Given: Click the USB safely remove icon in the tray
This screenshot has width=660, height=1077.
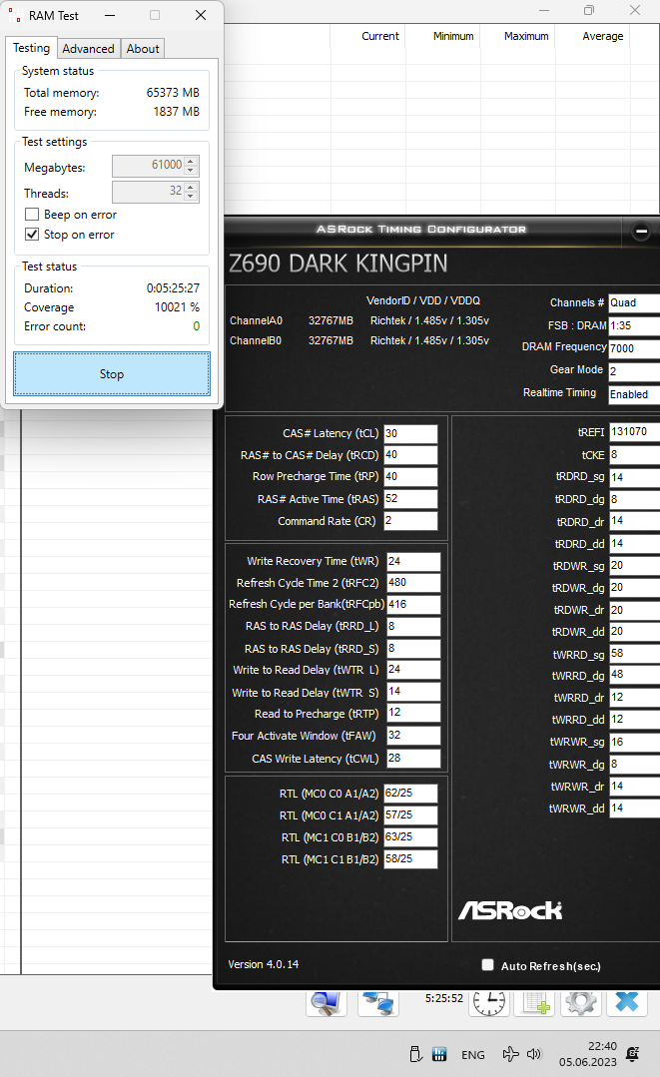Looking at the screenshot, I should 414,1054.
